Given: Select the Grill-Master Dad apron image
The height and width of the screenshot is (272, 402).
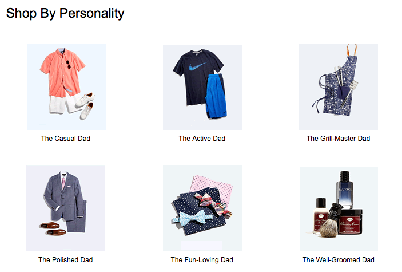Looking at the screenshot, I should coord(339,87).
